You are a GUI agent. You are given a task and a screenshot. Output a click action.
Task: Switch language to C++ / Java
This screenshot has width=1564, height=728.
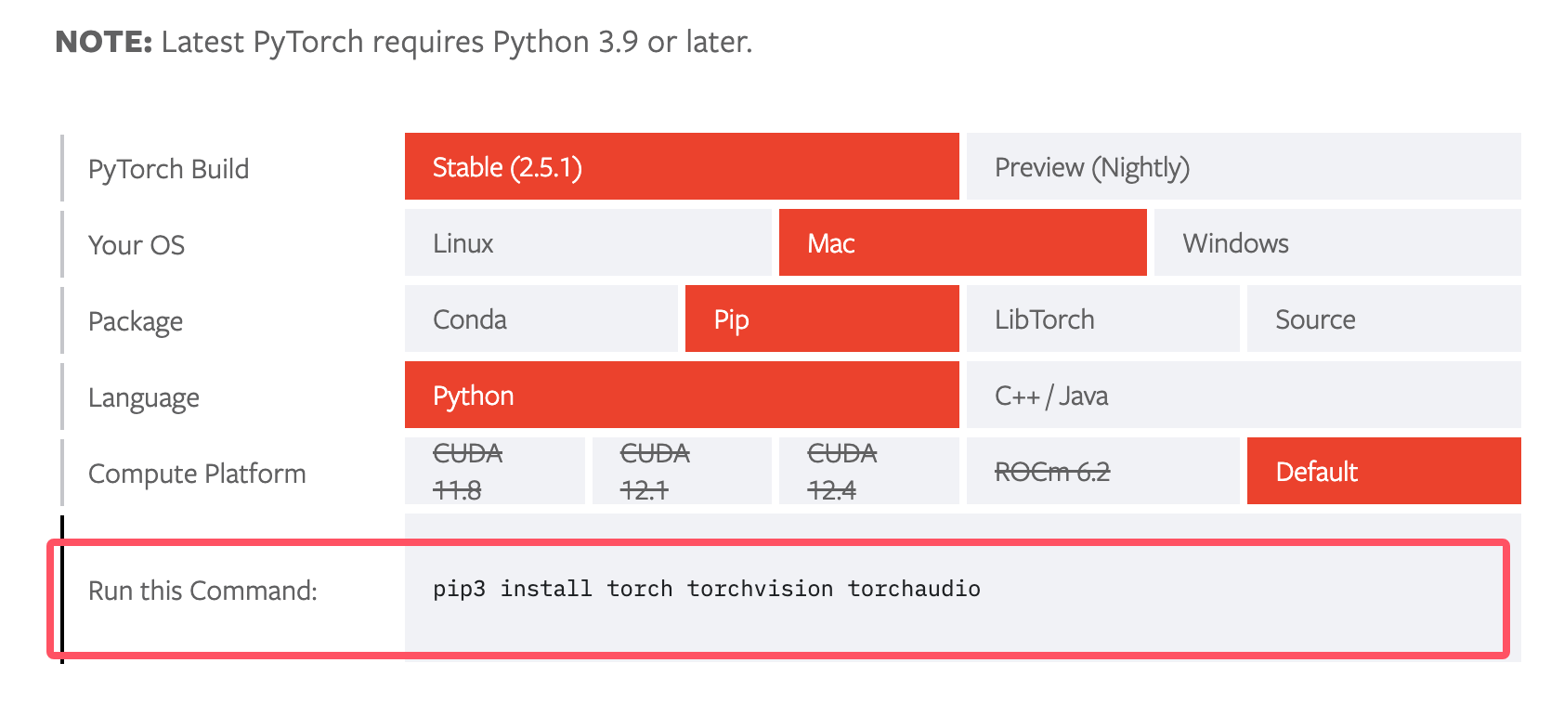1243,396
